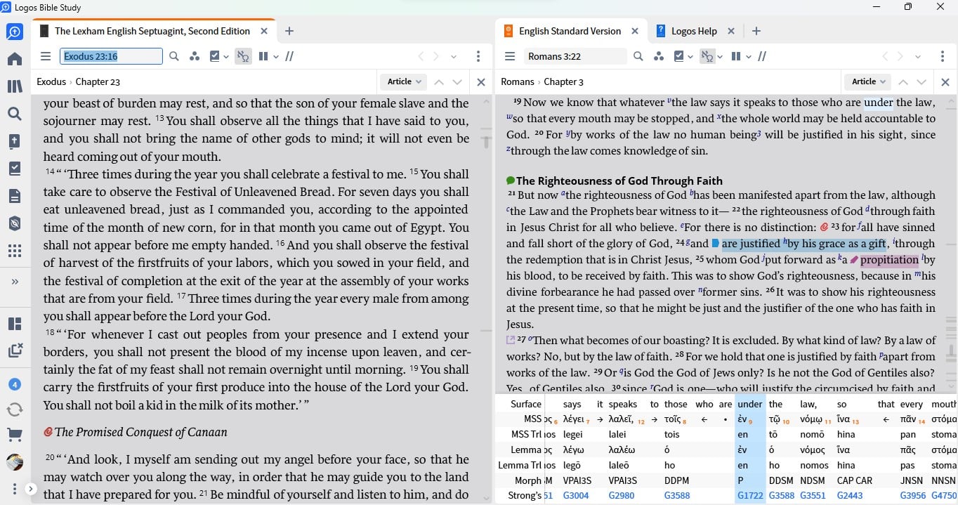Click the Exodus 23:16 reference box

click(112, 57)
